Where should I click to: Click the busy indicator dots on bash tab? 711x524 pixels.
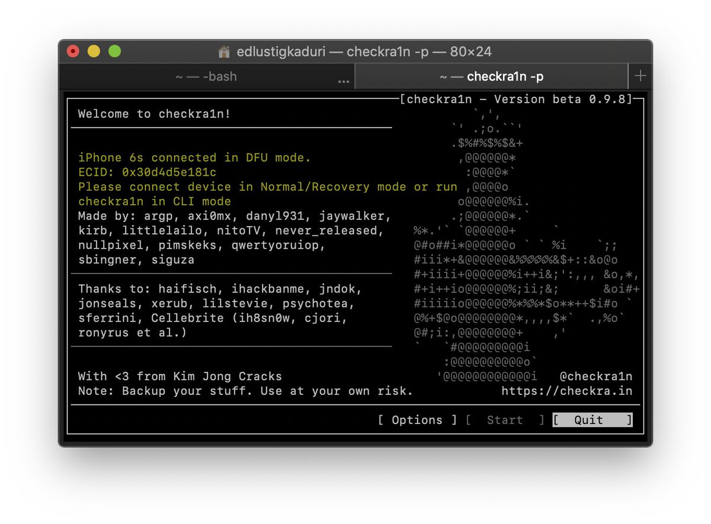344,82
